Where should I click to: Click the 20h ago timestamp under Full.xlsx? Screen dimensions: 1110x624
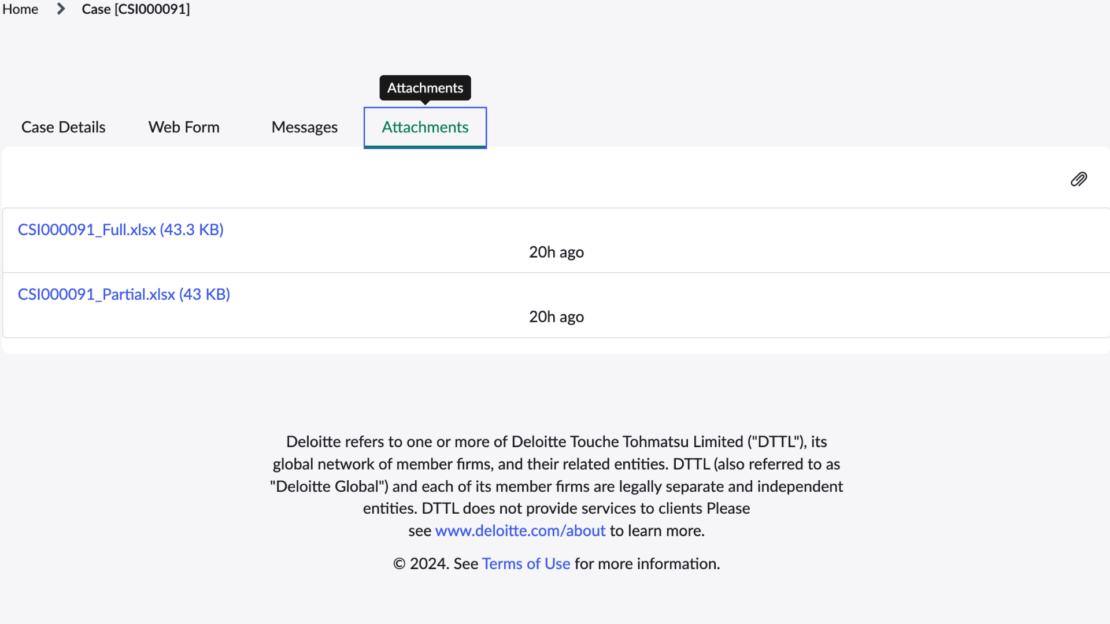[x=556, y=252]
